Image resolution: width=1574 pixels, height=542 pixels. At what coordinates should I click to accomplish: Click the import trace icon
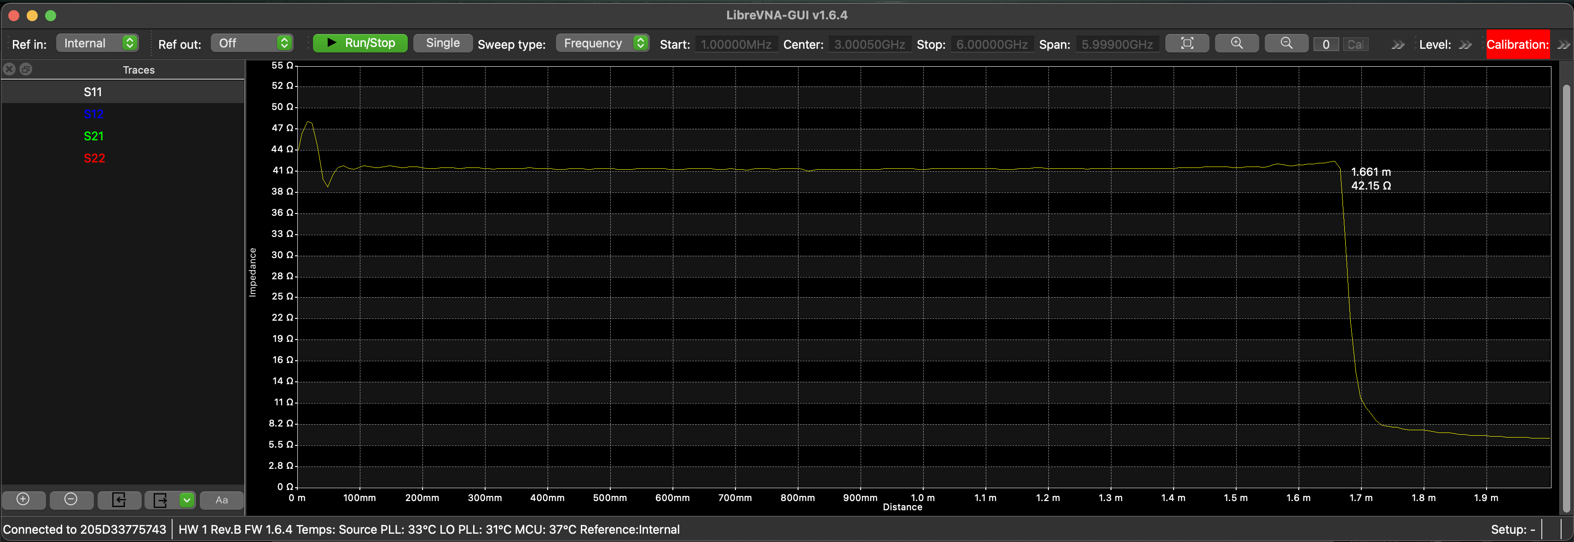(x=119, y=499)
